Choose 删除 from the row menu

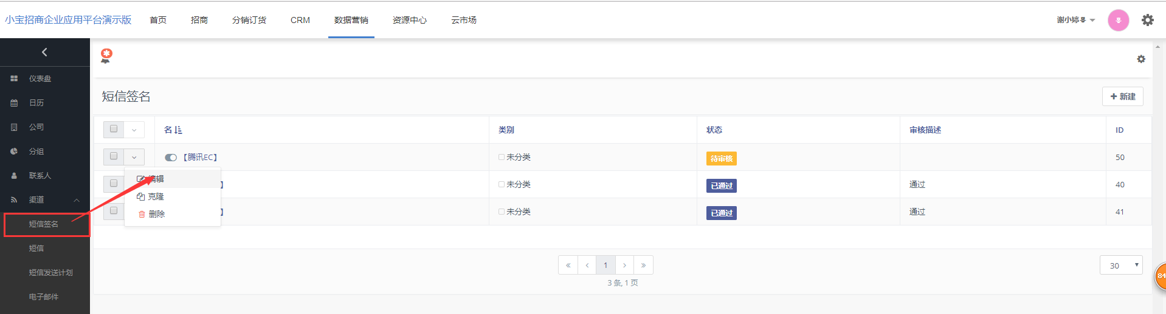[x=173, y=214]
